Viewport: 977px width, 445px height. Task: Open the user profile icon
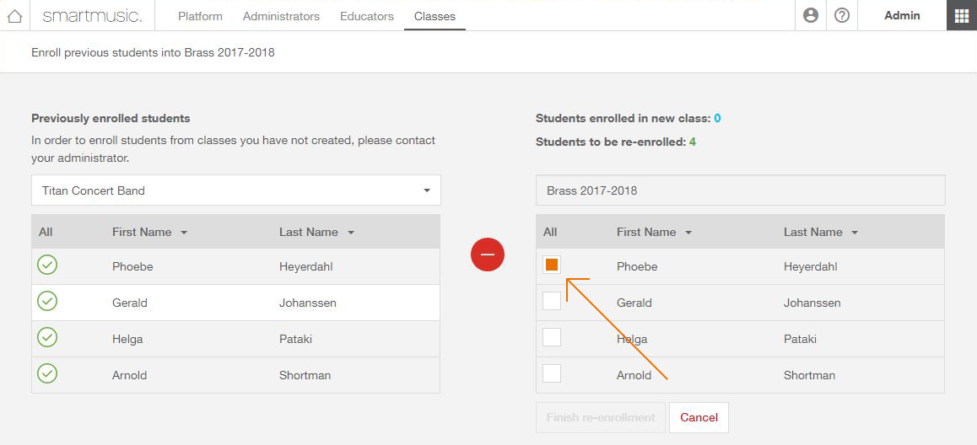[x=811, y=15]
